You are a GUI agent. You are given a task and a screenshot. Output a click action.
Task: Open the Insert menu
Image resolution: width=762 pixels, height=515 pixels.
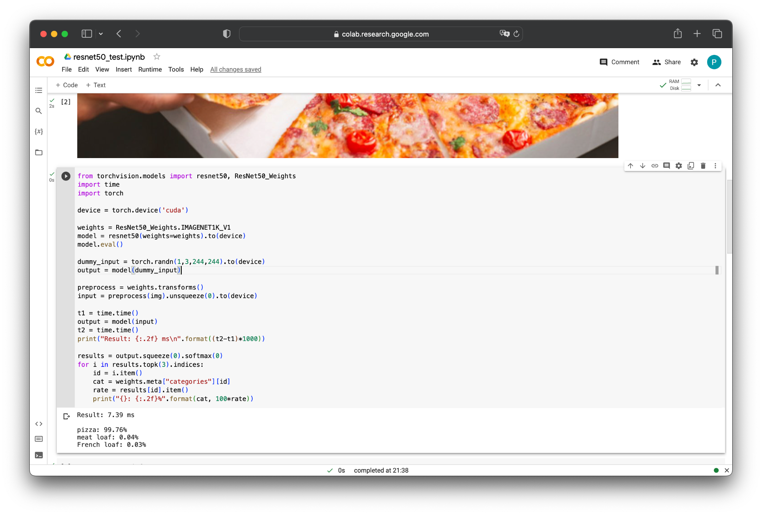point(124,69)
